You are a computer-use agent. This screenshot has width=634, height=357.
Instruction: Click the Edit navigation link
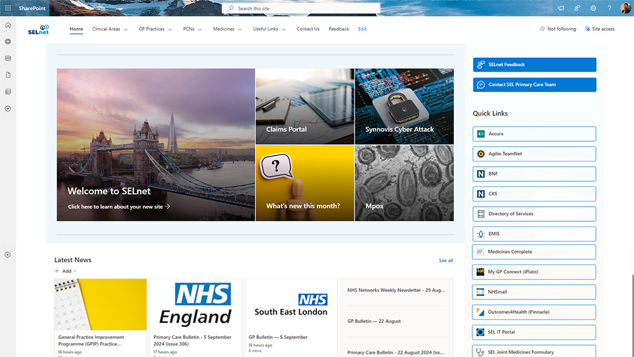(362, 29)
